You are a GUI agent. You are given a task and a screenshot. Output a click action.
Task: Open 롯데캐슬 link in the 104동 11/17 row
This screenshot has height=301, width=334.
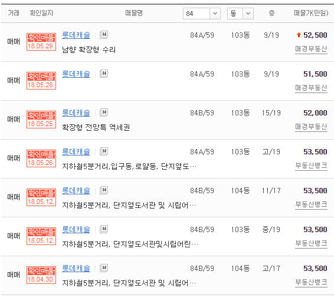(x=76, y=191)
